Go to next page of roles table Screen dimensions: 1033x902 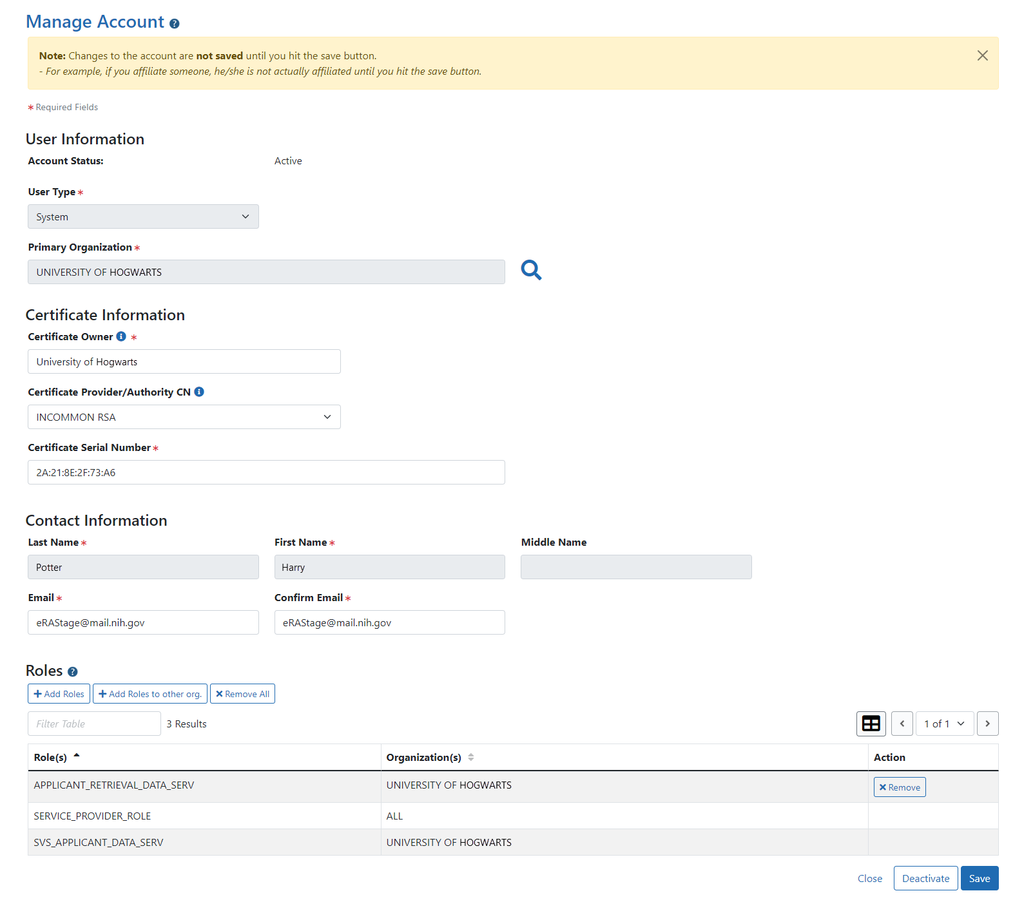(987, 724)
